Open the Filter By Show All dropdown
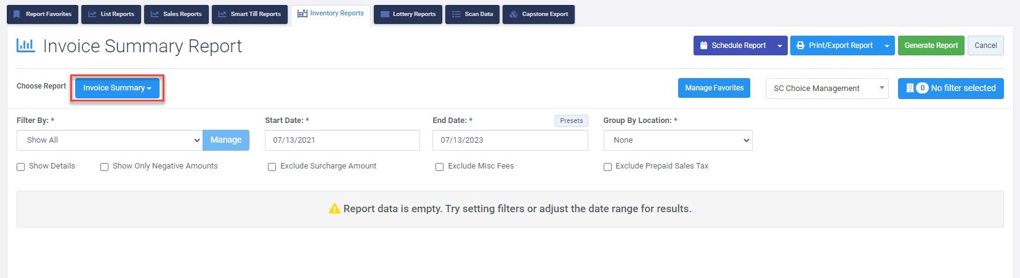 coord(110,140)
